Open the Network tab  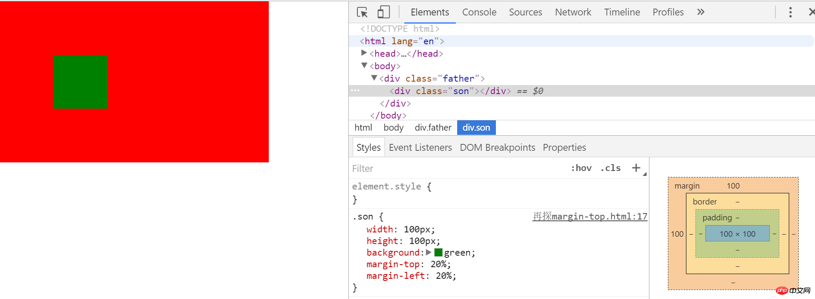pyautogui.click(x=573, y=12)
